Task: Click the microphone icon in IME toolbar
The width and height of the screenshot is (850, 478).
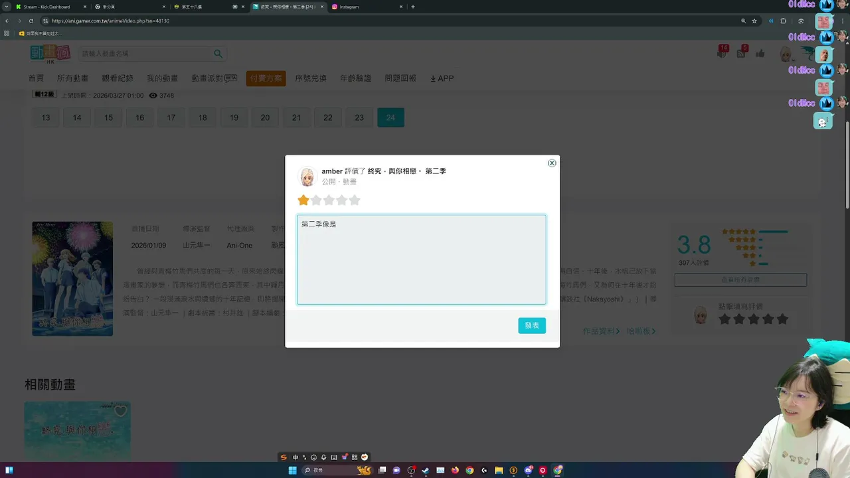Action: [324, 457]
